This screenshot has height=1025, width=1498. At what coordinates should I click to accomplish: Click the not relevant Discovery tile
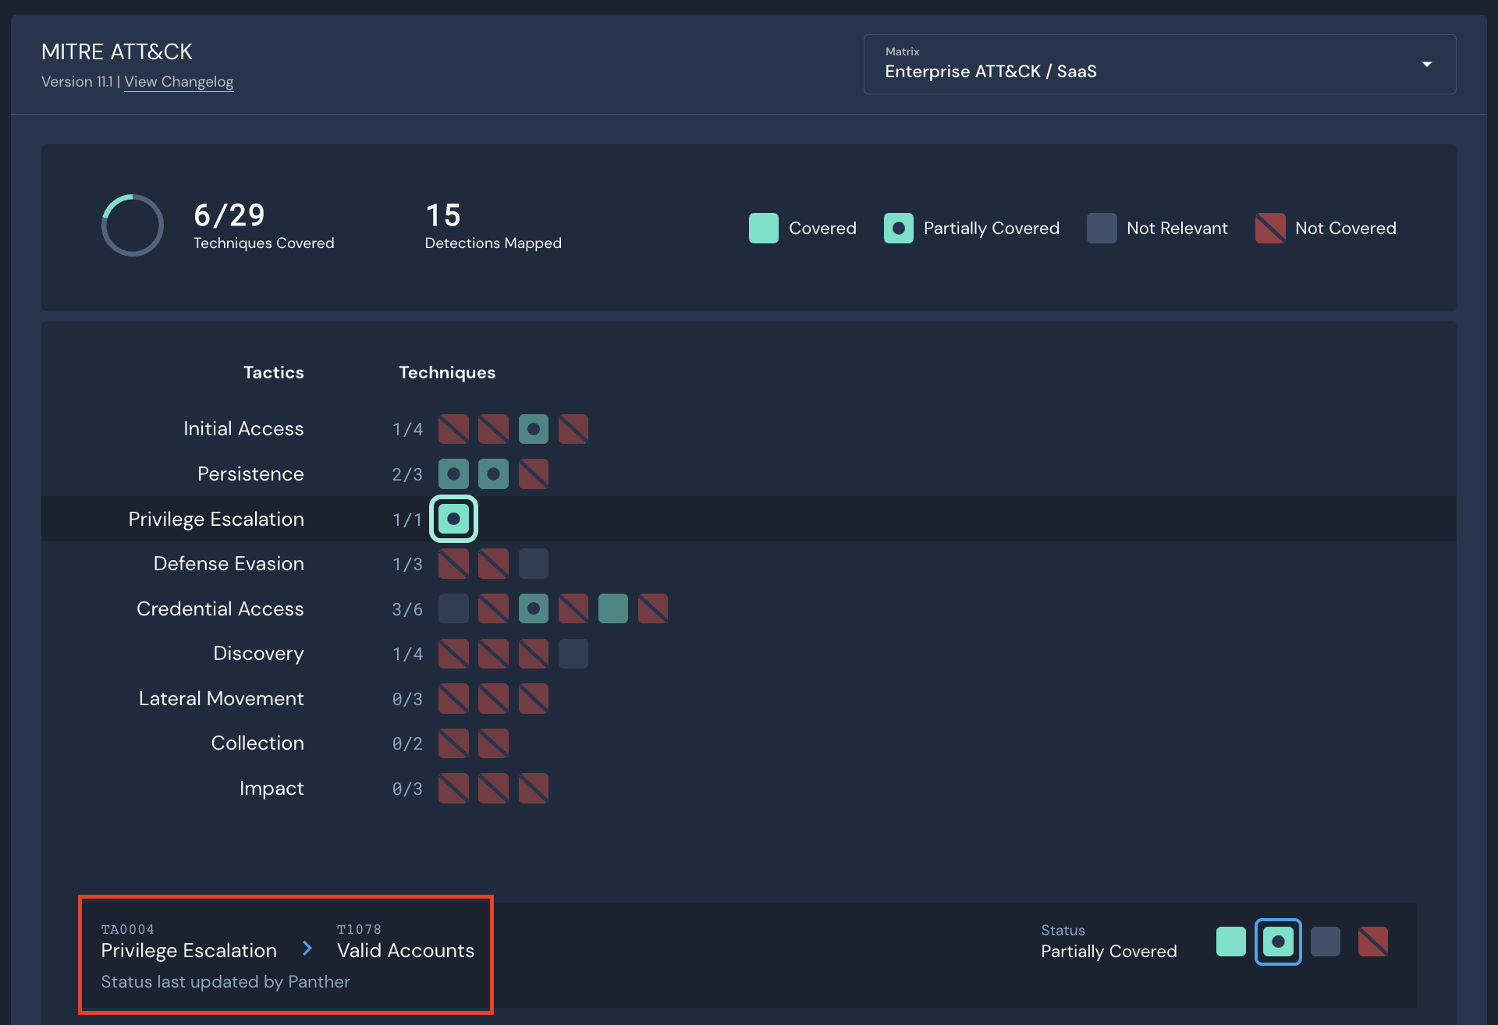(573, 654)
